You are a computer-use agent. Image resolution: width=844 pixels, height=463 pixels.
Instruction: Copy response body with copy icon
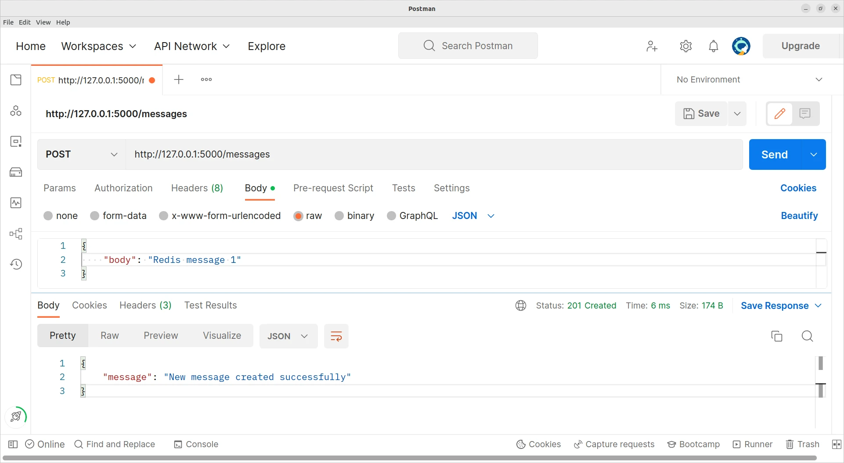[x=776, y=336]
